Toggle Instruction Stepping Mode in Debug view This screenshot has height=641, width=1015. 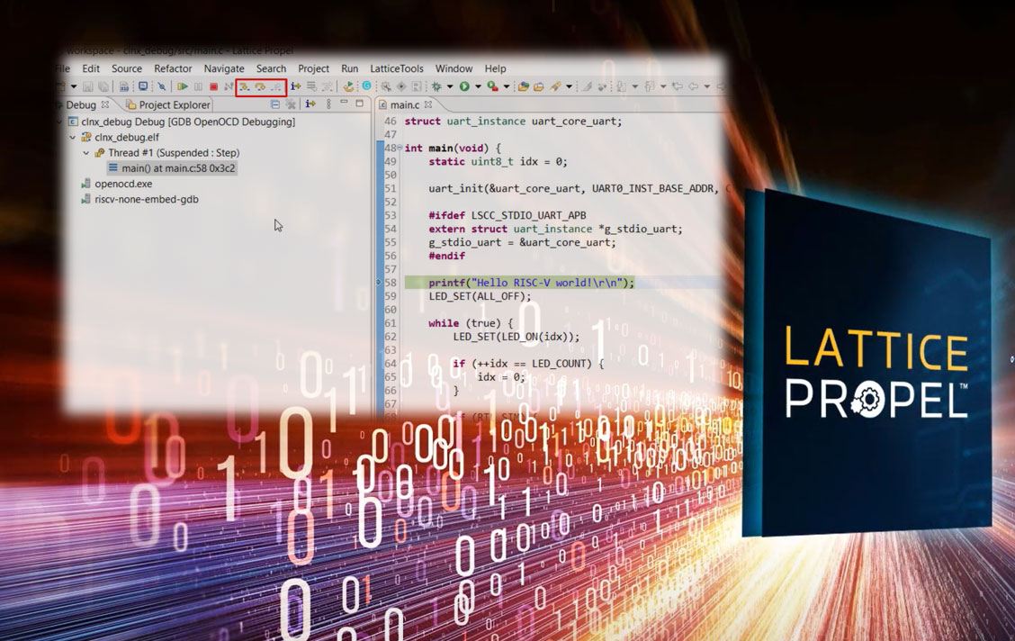coord(310,104)
